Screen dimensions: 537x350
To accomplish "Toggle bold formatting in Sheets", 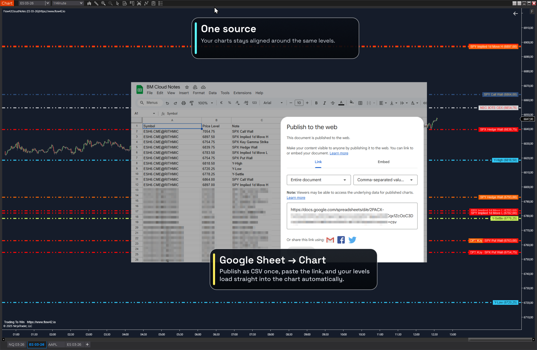I will (x=316, y=103).
